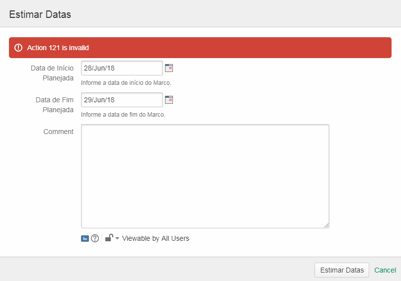
Task: Click the Estimar Datas submit button
Action: (x=342, y=270)
